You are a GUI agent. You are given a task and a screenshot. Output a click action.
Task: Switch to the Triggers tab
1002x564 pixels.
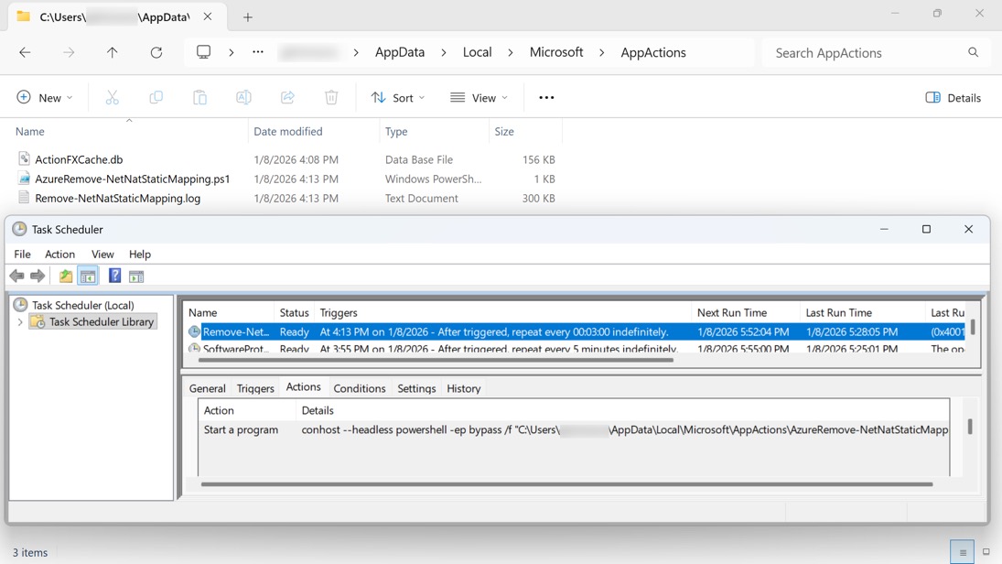(x=255, y=388)
